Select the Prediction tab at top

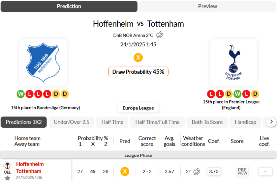(x=69, y=6)
